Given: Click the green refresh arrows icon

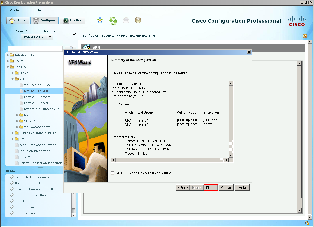Looking at the screenshot, I should [113, 20].
